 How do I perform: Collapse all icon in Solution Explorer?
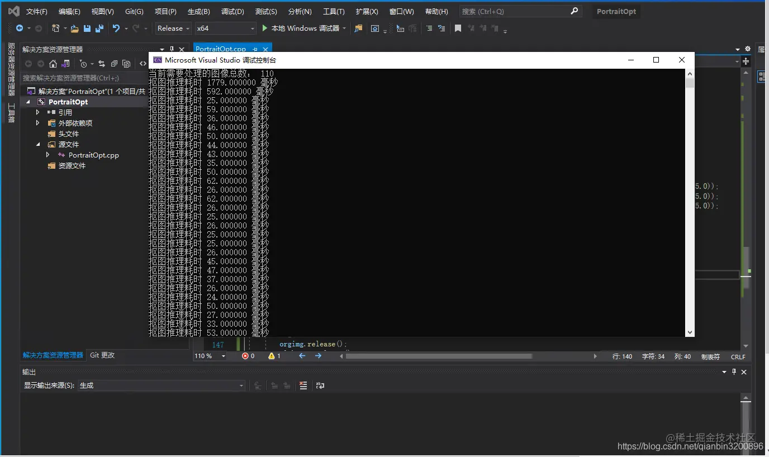coord(114,64)
